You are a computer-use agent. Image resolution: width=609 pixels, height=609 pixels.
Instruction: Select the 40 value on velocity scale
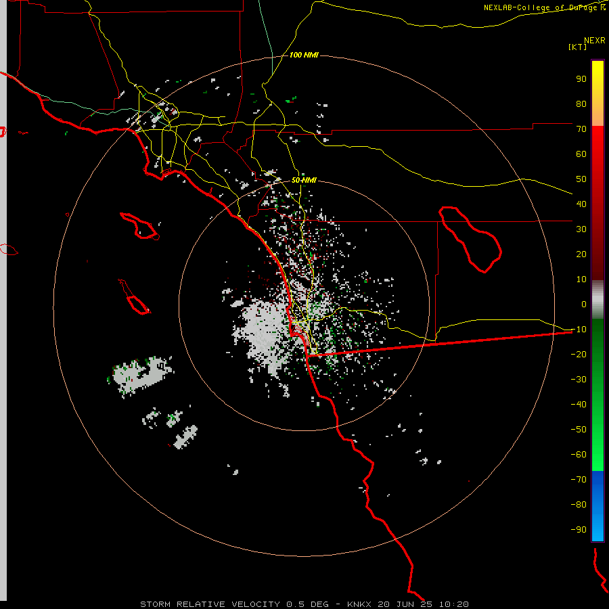(x=581, y=204)
